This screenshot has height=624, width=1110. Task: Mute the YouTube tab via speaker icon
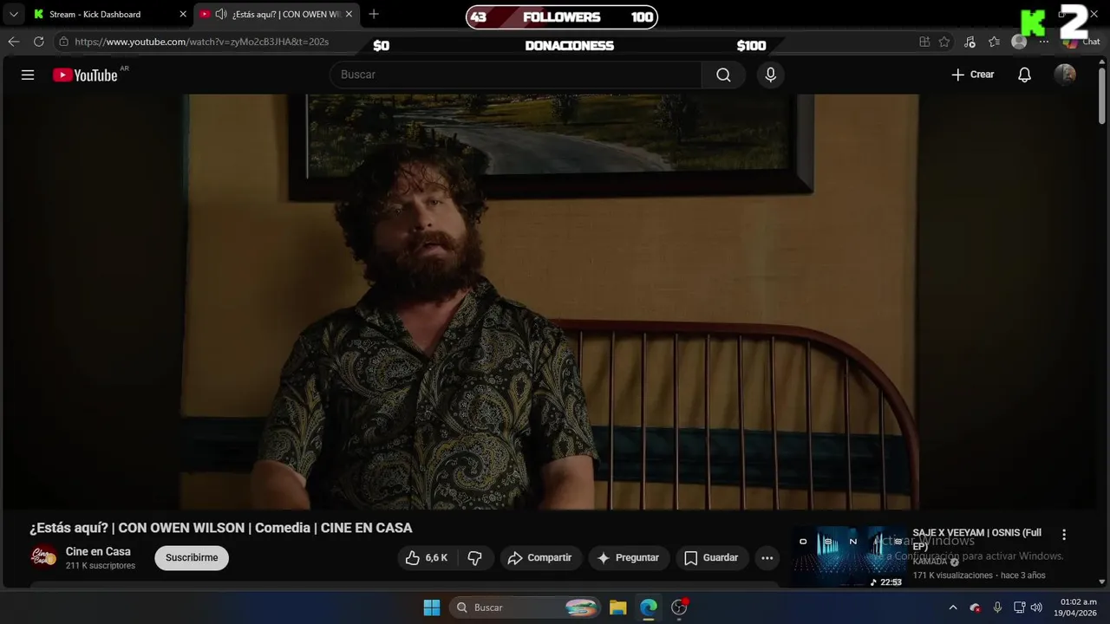pos(221,14)
